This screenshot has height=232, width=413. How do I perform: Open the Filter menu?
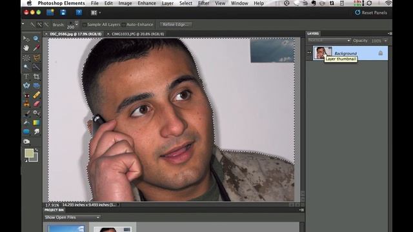pyautogui.click(x=204, y=3)
